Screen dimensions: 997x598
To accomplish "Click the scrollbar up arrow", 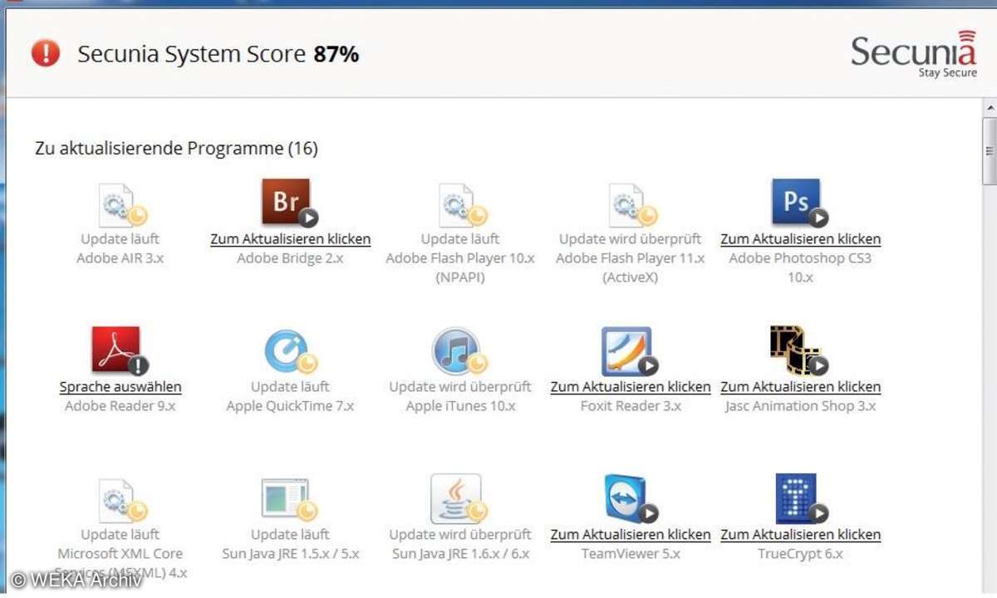I will coord(989,109).
